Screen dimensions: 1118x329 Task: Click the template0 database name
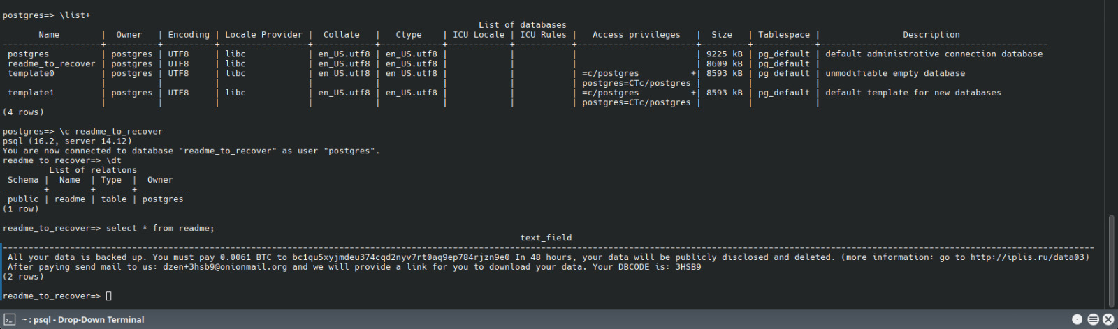pos(31,73)
